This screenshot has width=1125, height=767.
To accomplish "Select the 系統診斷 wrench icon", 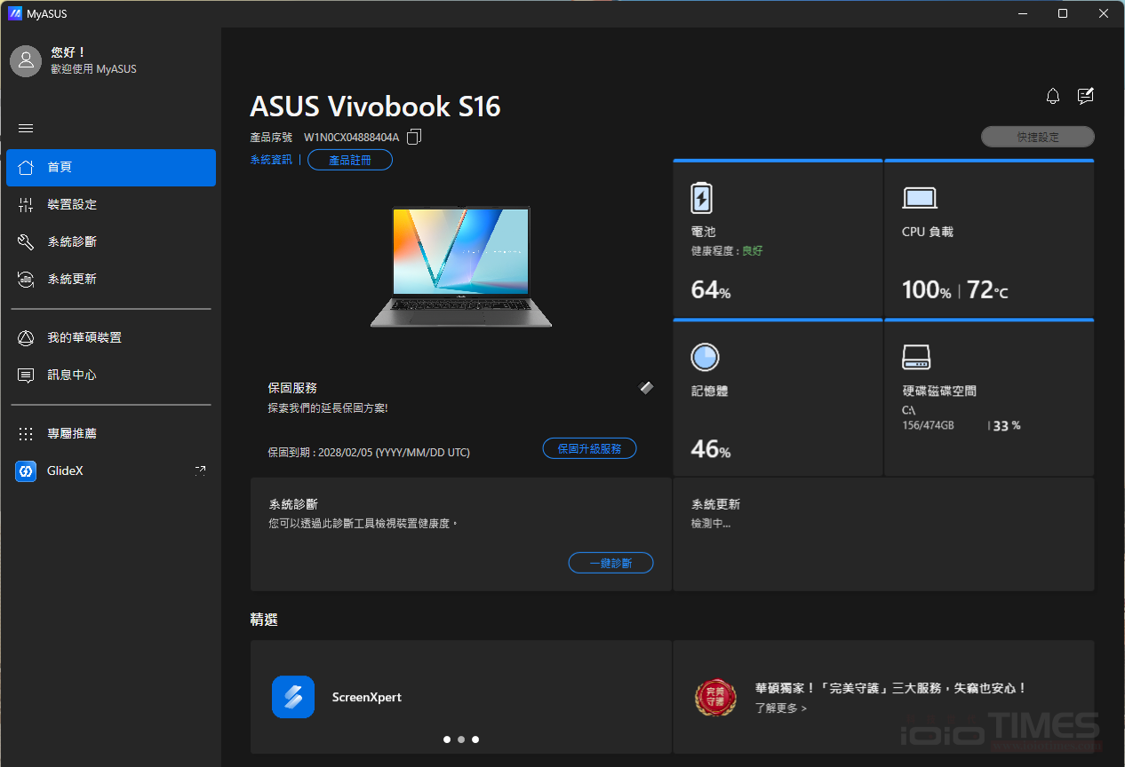I will click(x=26, y=241).
